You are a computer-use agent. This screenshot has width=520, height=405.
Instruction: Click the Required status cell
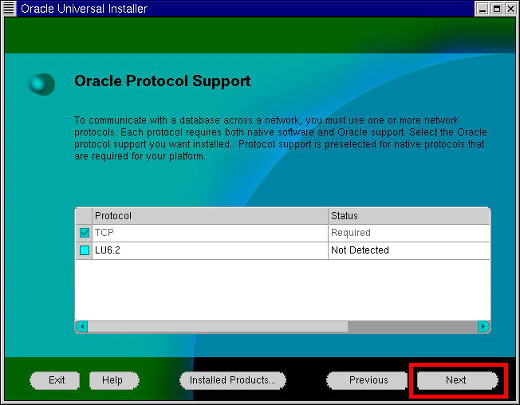(408, 233)
